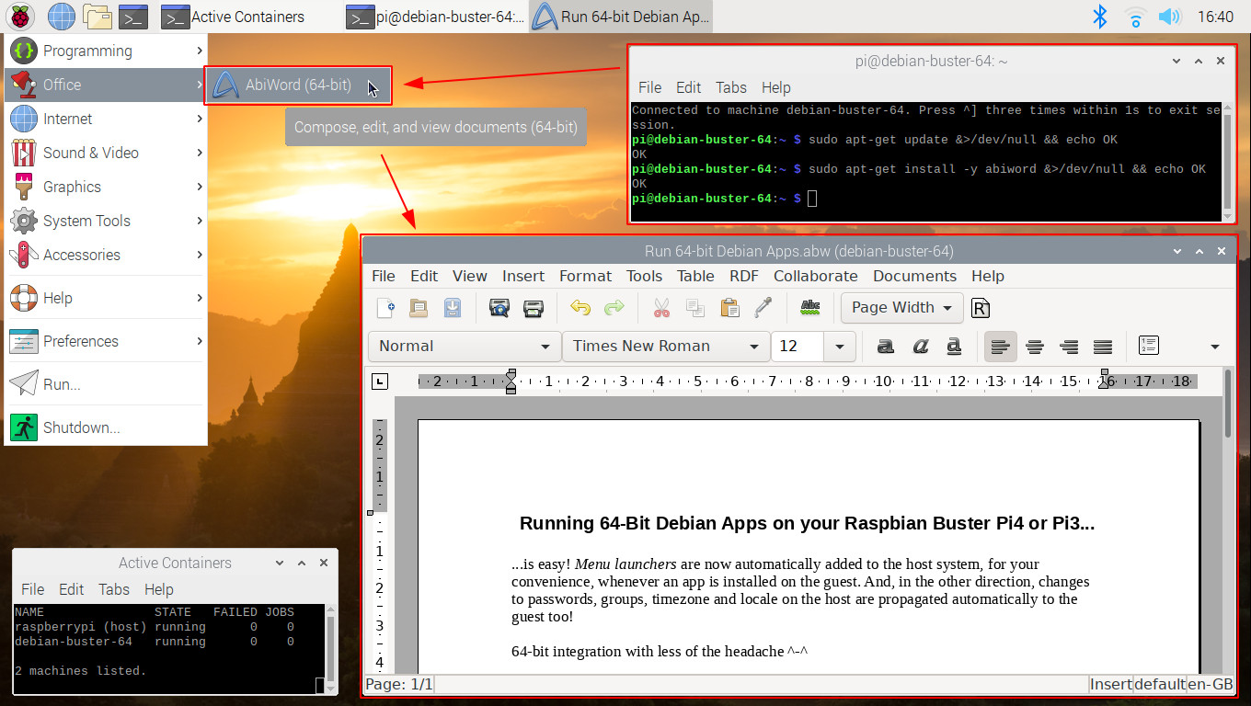Toggle bold formatting
Image resolution: width=1251 pixels, height=706 pixels.
[x=886, y=347]
